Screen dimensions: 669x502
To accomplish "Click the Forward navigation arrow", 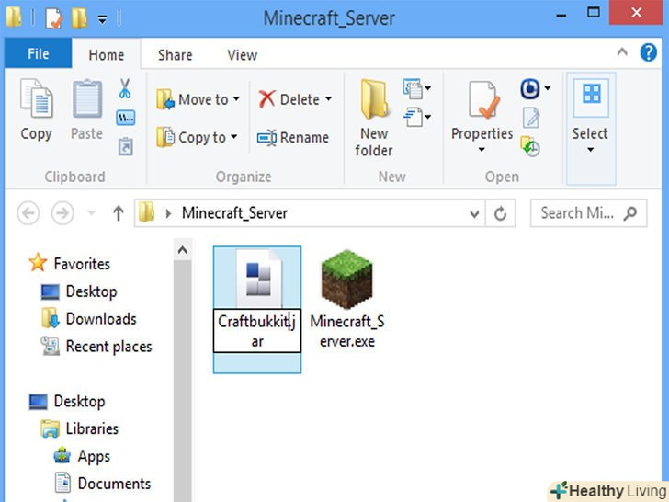I will click(62, 213).
